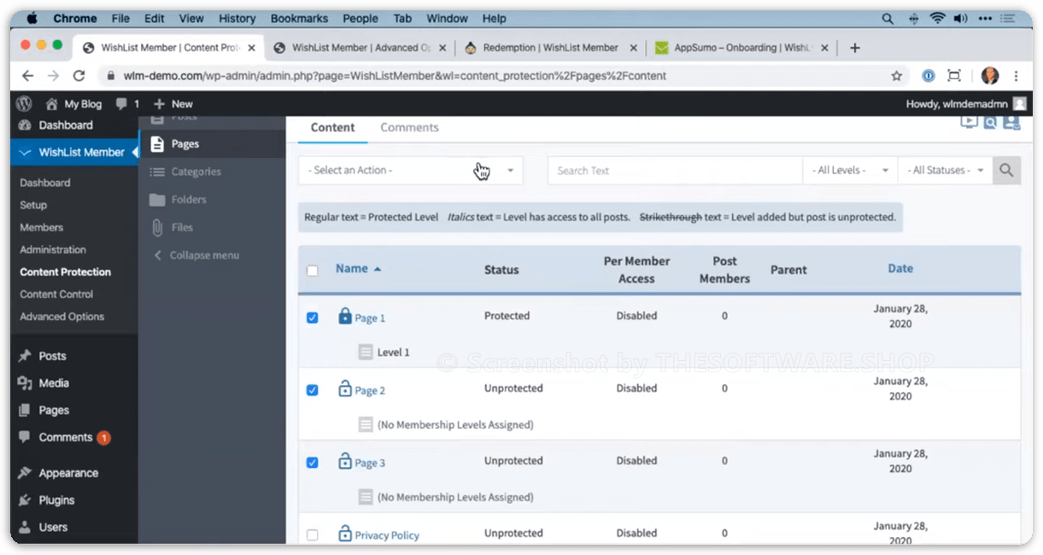This screenshot has height=555, width=1043.
Task: Bookmark this page with the star icon
Action: pos(897,76)
